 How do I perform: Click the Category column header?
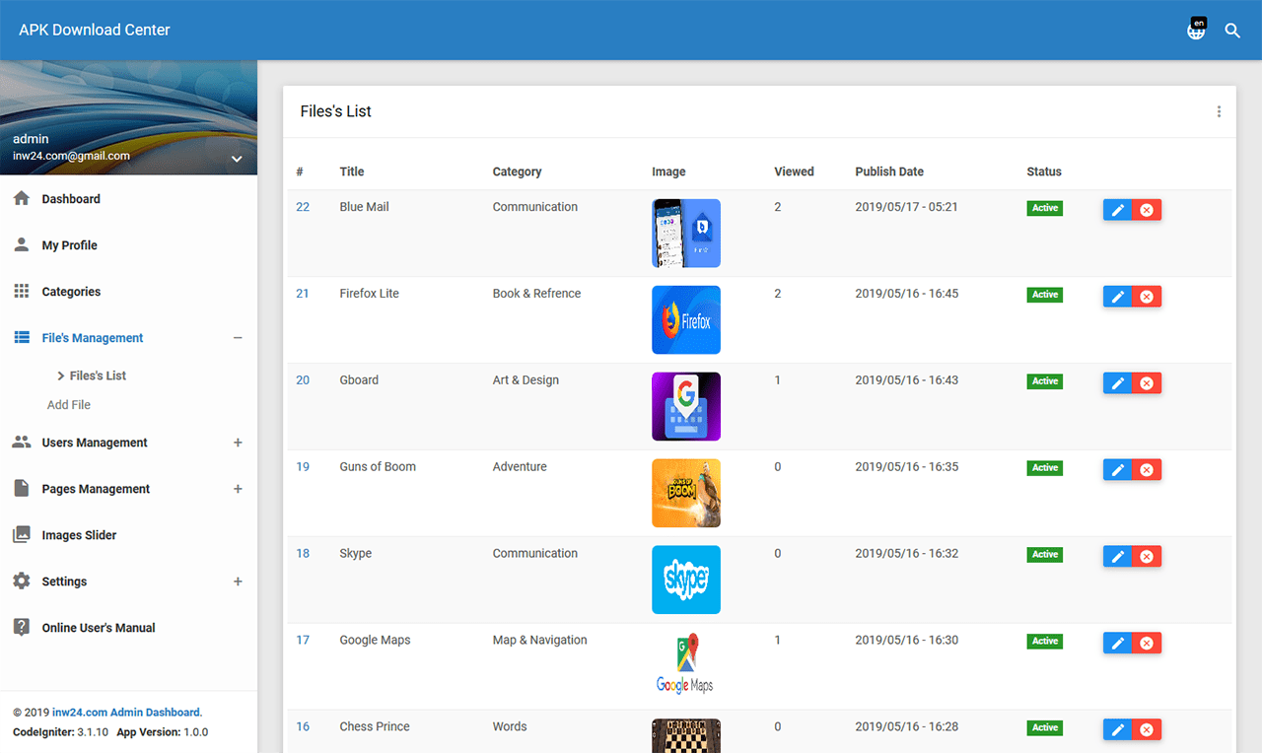(518, 171)
